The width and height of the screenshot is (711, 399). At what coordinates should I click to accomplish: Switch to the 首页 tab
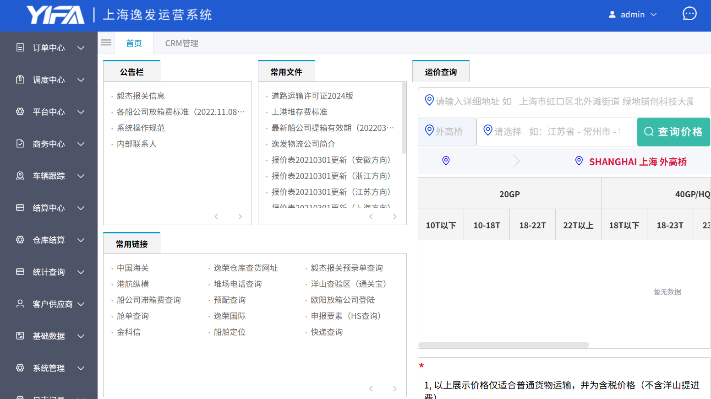pyautogui.click(x=134, y=43)
